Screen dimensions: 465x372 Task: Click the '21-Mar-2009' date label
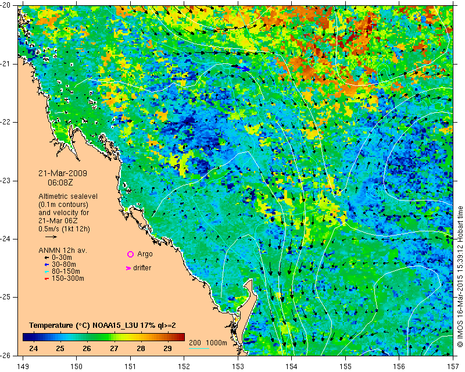[x=63, y=173]
